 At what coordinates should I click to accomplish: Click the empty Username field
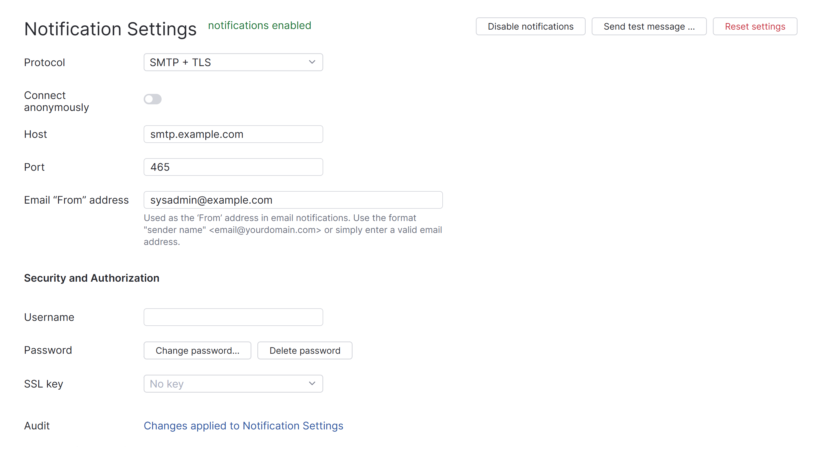click(x=233, y=317)
